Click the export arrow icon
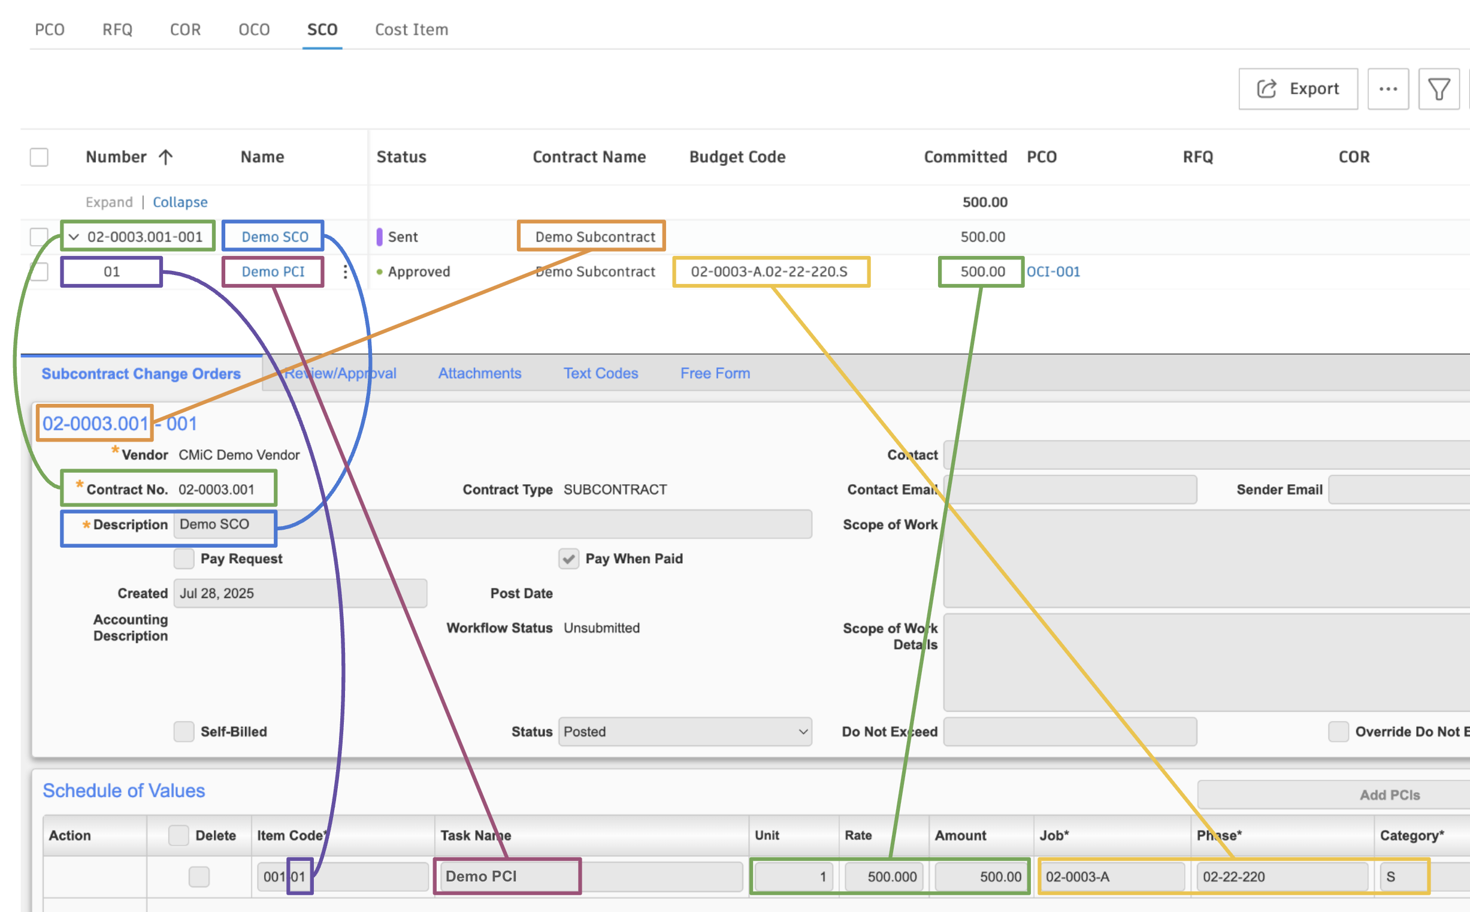 1266,89
